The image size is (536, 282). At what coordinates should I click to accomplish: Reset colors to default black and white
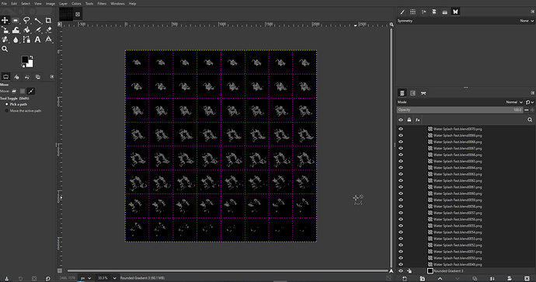click(23, 65)
